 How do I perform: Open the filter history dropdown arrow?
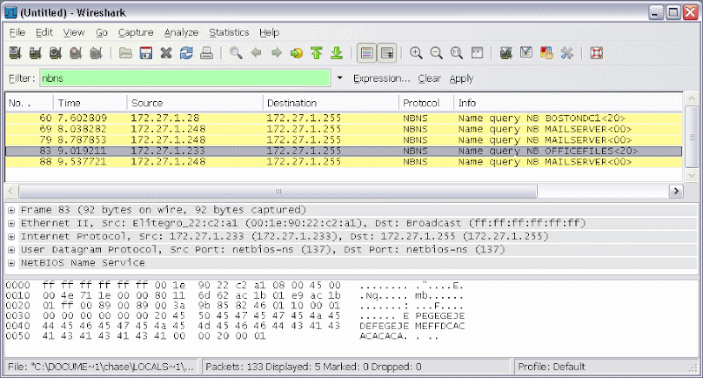point(340,78)
